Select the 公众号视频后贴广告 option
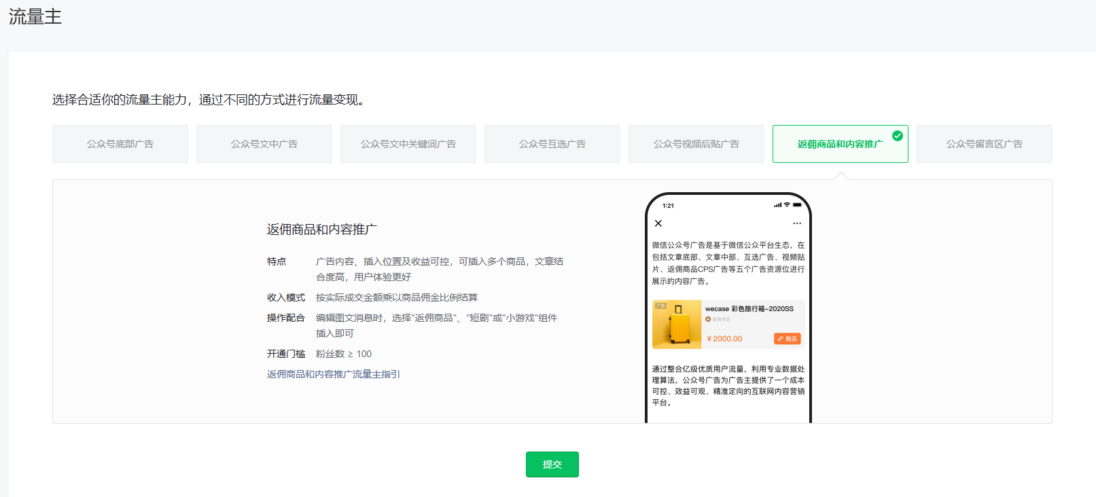The height and width of the screenshot is (497, 1096). pyautogui.click(x=696, y=144)
